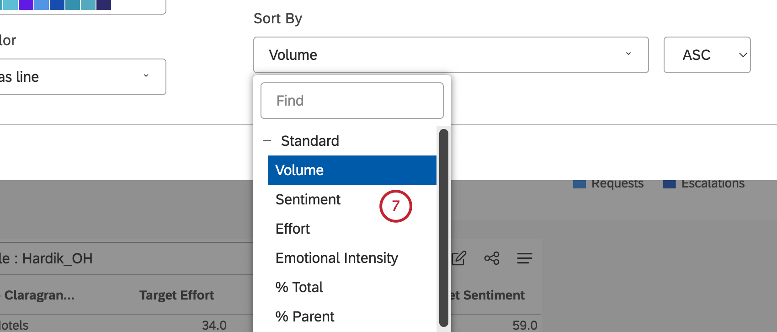Pick the purple color swatch
Screen dimensions: 777x332
pyautogui.click(x=26, y=5)
